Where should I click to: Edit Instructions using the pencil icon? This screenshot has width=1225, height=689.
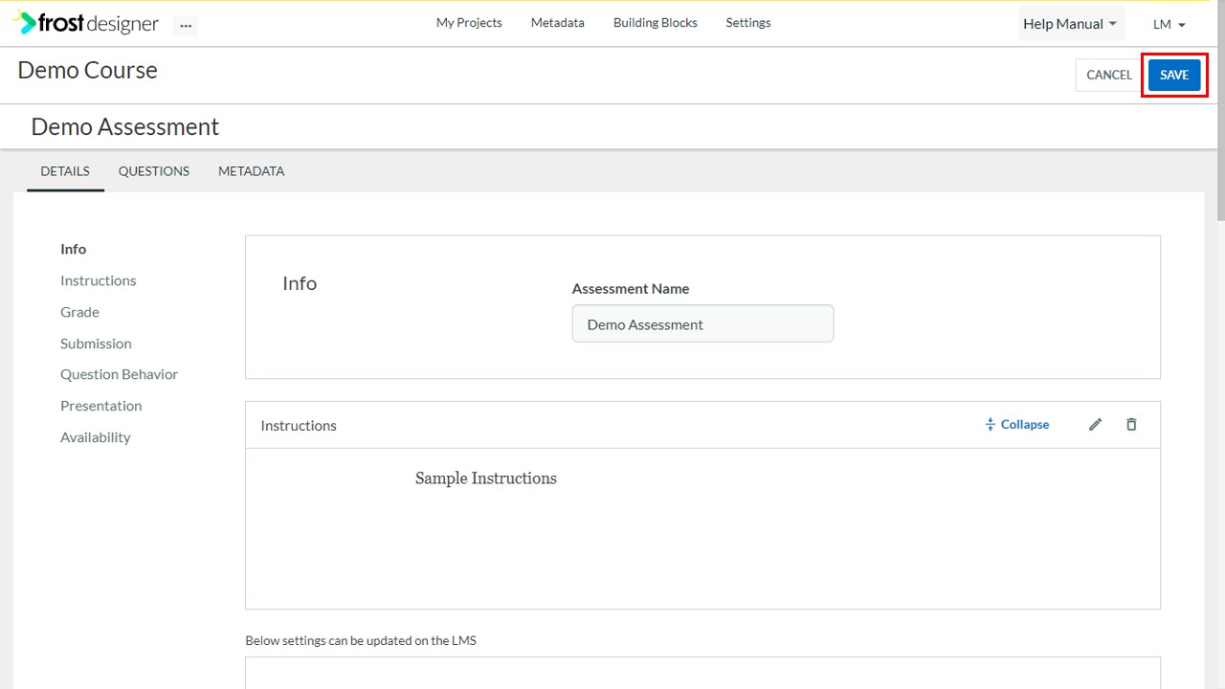pos(1096,425)
